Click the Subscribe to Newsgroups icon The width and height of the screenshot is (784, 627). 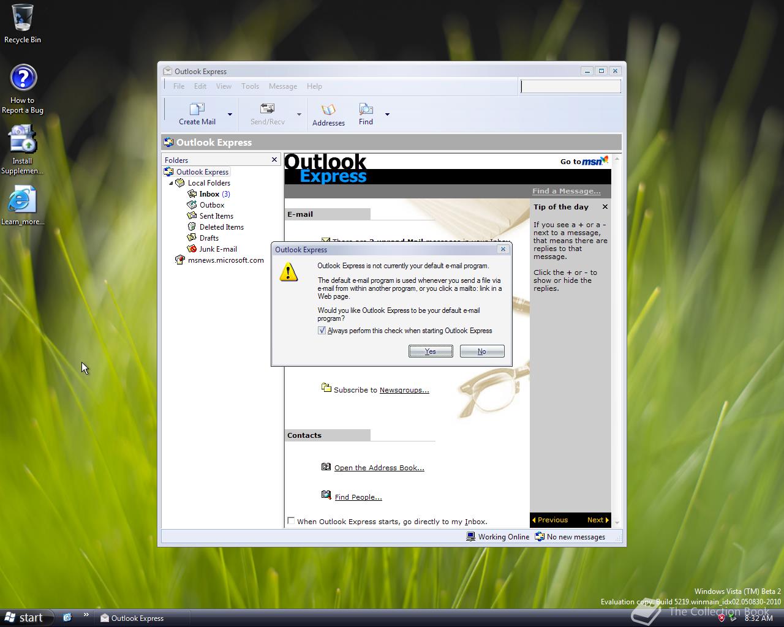[x=326, y=388]
